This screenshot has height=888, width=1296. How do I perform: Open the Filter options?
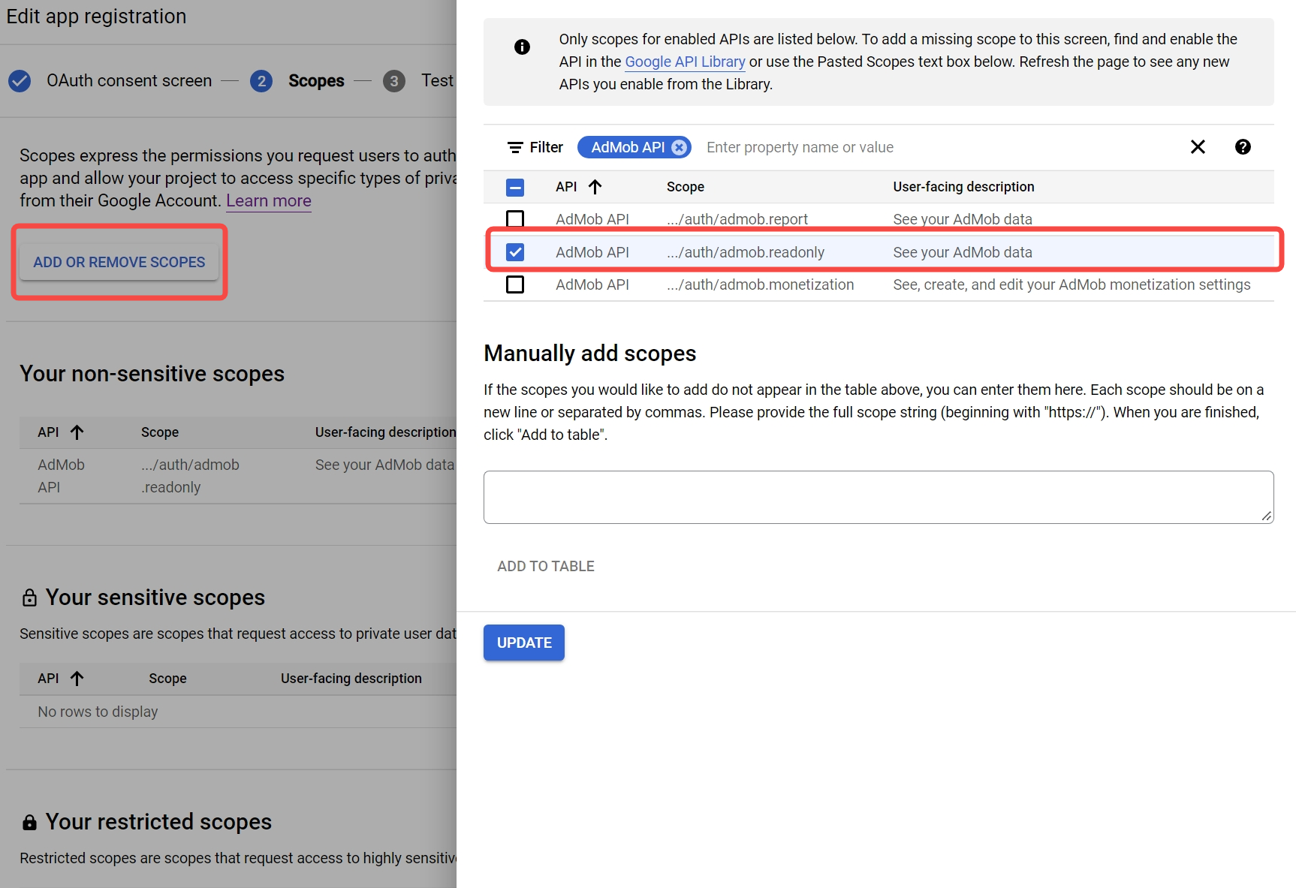(535, 147)
